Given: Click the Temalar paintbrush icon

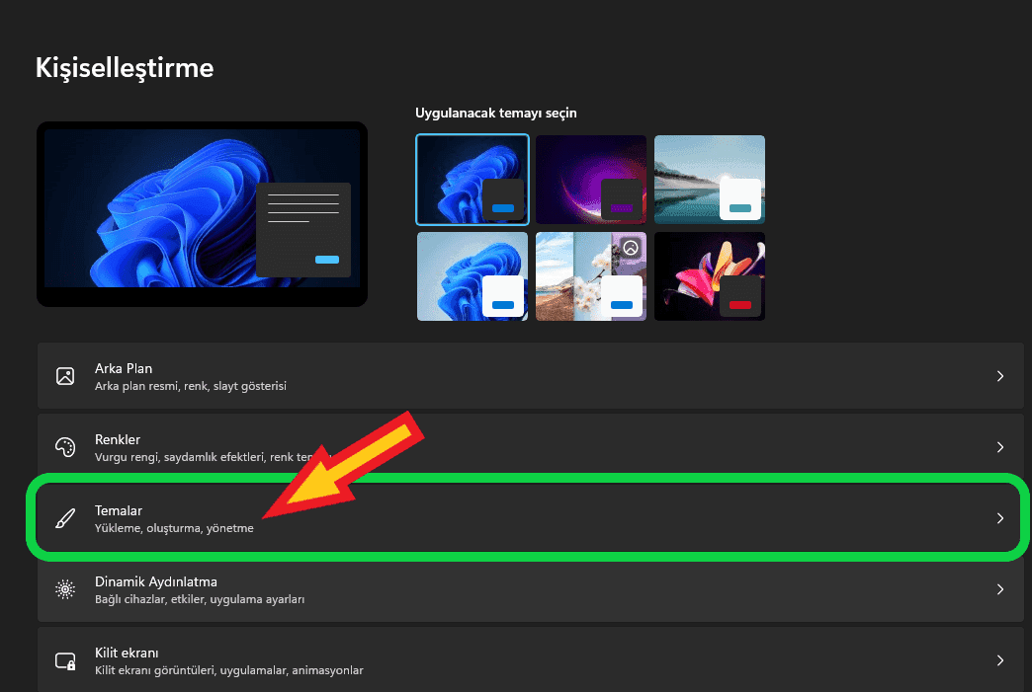Looking at the screenshot, I should coord(65,518).
